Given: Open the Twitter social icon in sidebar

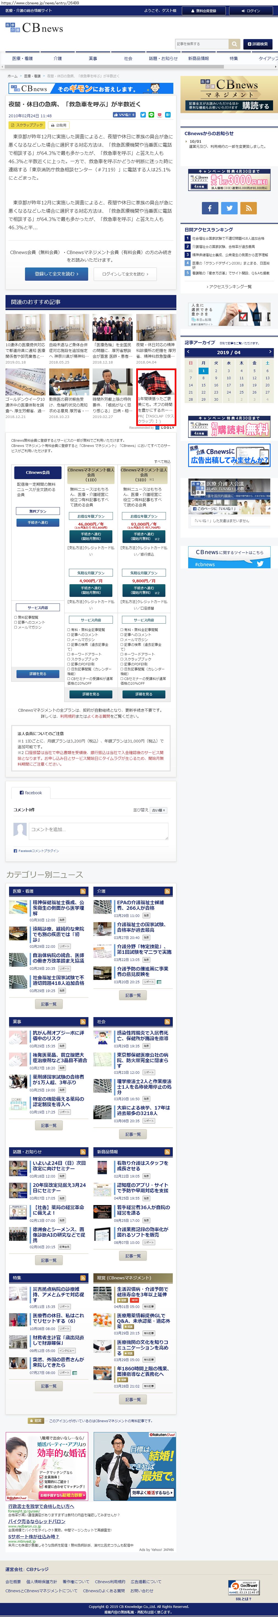Looking at the screenshot, I should [x=229, y=208].
